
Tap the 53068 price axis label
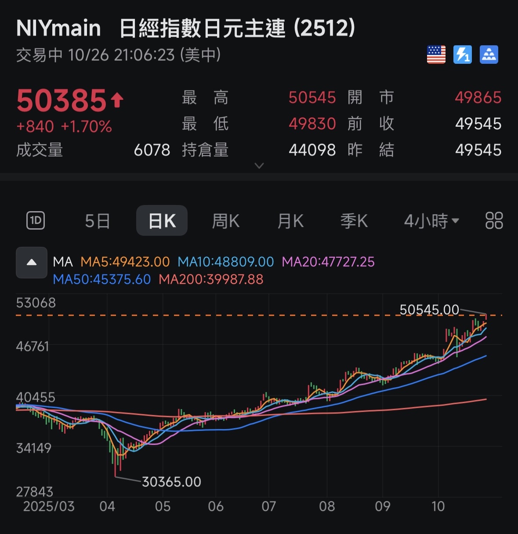coord(36,303)
